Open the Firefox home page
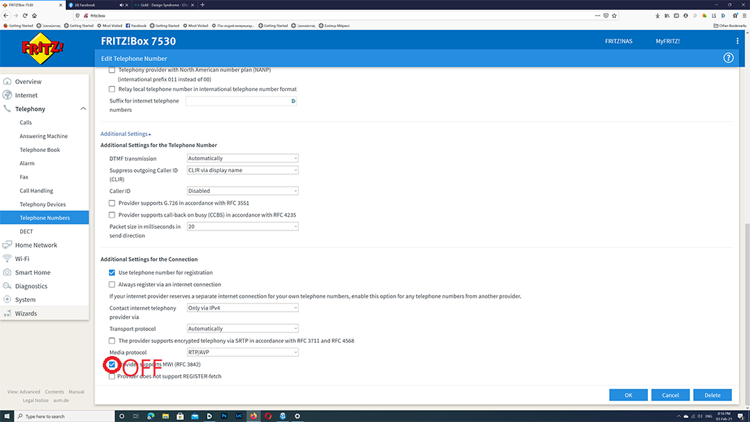This screenshot has width=750, height=422. click(35, 15)
